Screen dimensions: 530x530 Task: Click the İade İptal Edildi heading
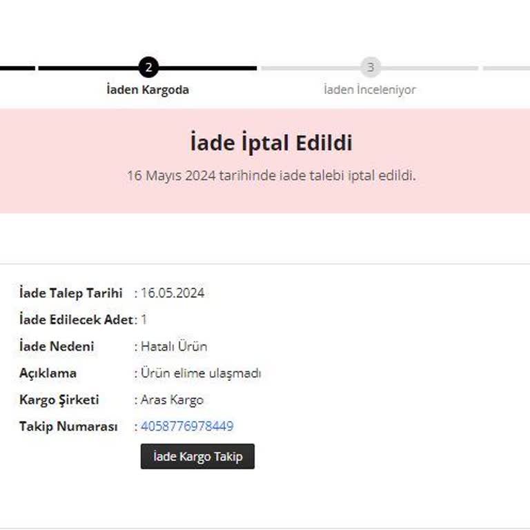pyautogui.click(x=271, y=143)
